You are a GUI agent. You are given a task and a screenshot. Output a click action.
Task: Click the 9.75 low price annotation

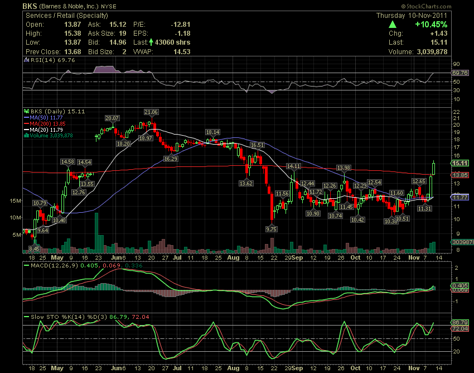click(272, 229)
